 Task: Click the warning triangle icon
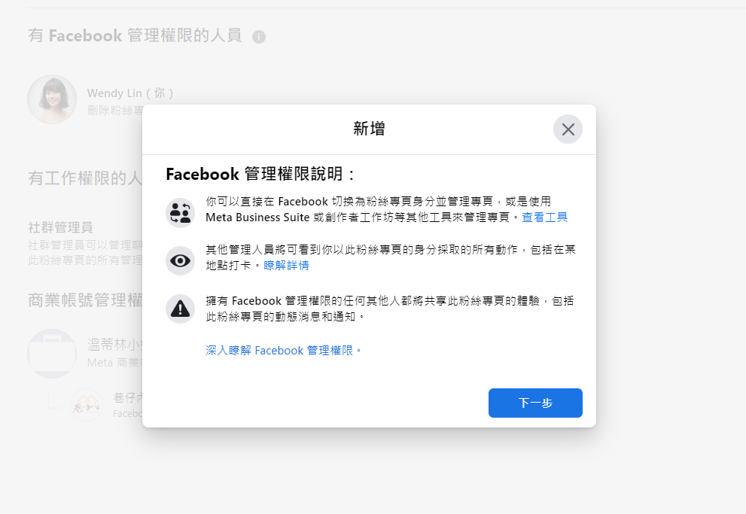[180, 309]
